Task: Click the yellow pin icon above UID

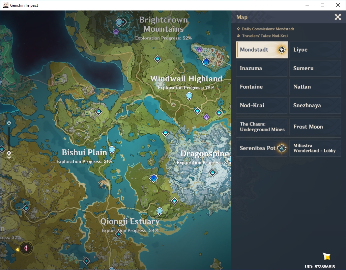Action: [326, 256]
